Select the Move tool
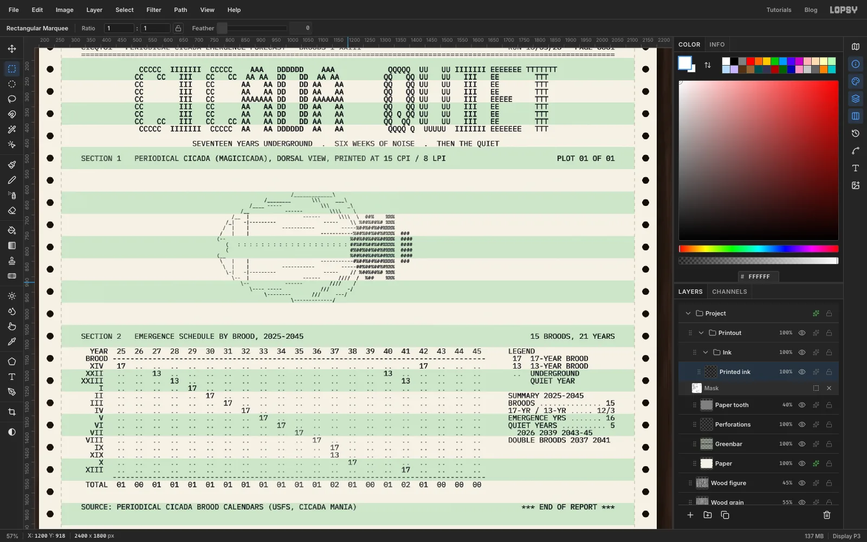This screenshot has width=867, height=542. point(12,49)
